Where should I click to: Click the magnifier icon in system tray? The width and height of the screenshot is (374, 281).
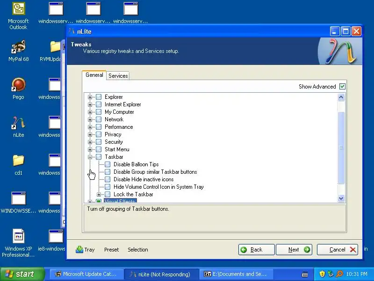(339, 274)
